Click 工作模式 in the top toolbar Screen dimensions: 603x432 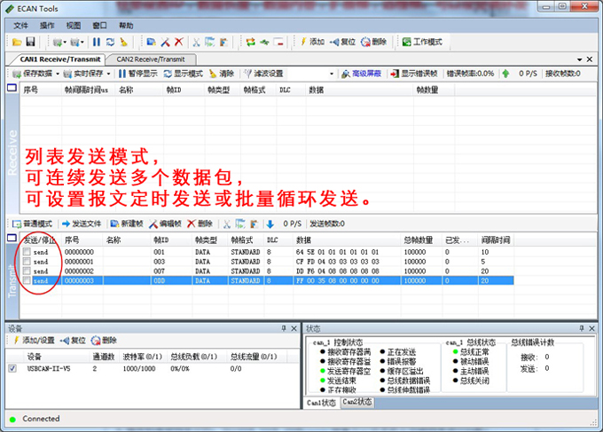pos(422,42)
